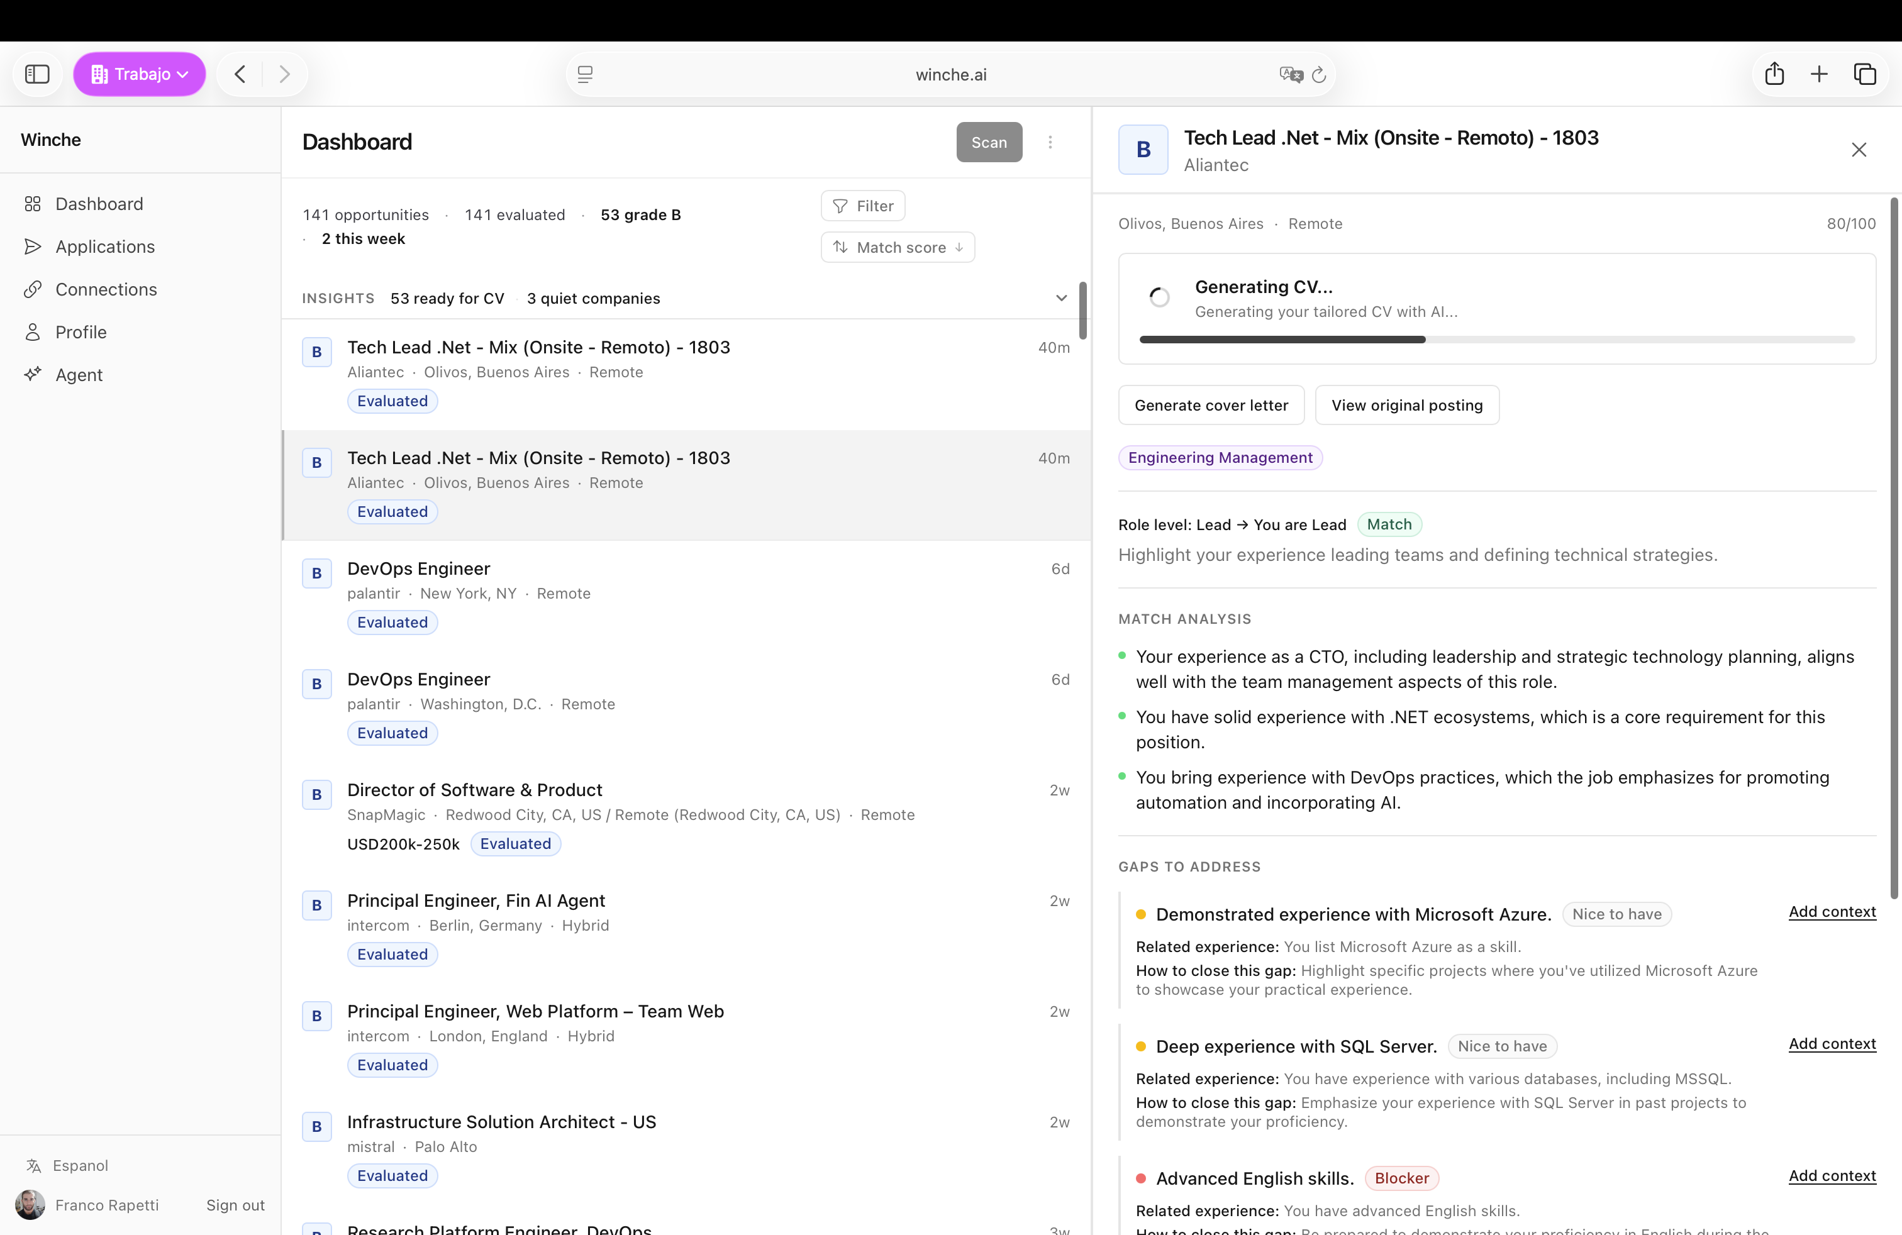Open the Filter button
The image size is (1902, 1235).
862,206
